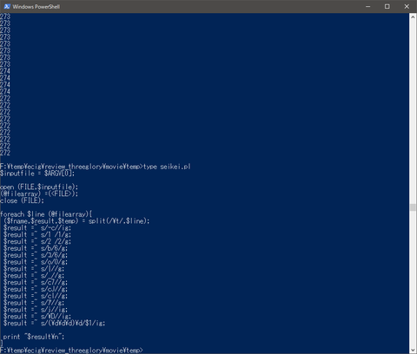Click the PowerShell icon in the title bar
The height and width of the screenshot is (354, 417).
pos(7,6)
